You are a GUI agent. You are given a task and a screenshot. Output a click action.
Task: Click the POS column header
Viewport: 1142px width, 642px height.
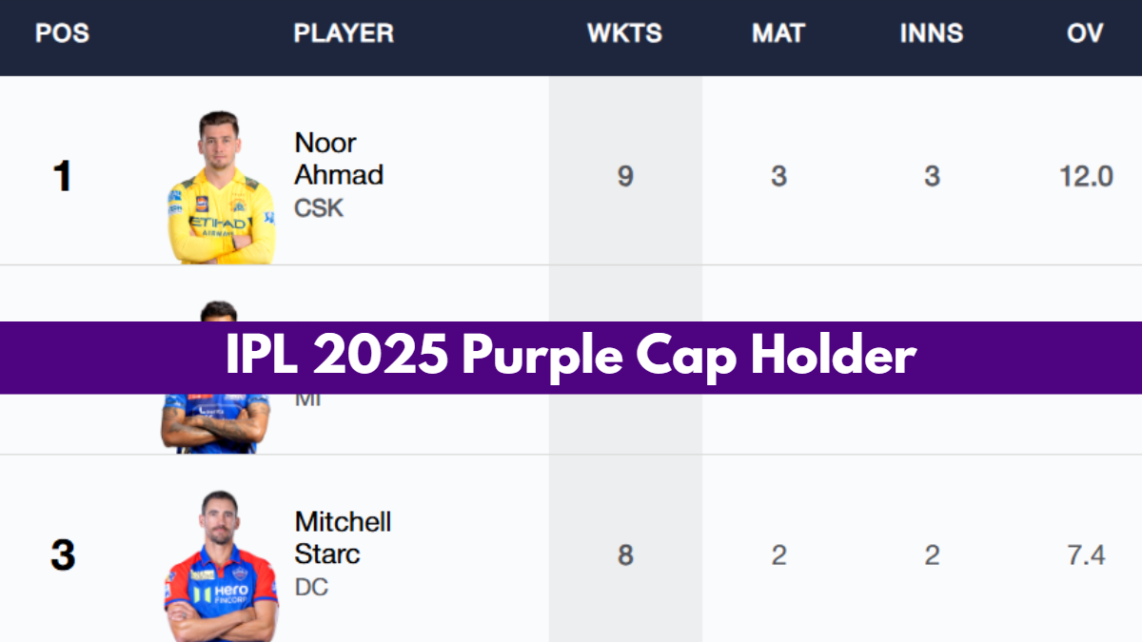tap(62, 33)
